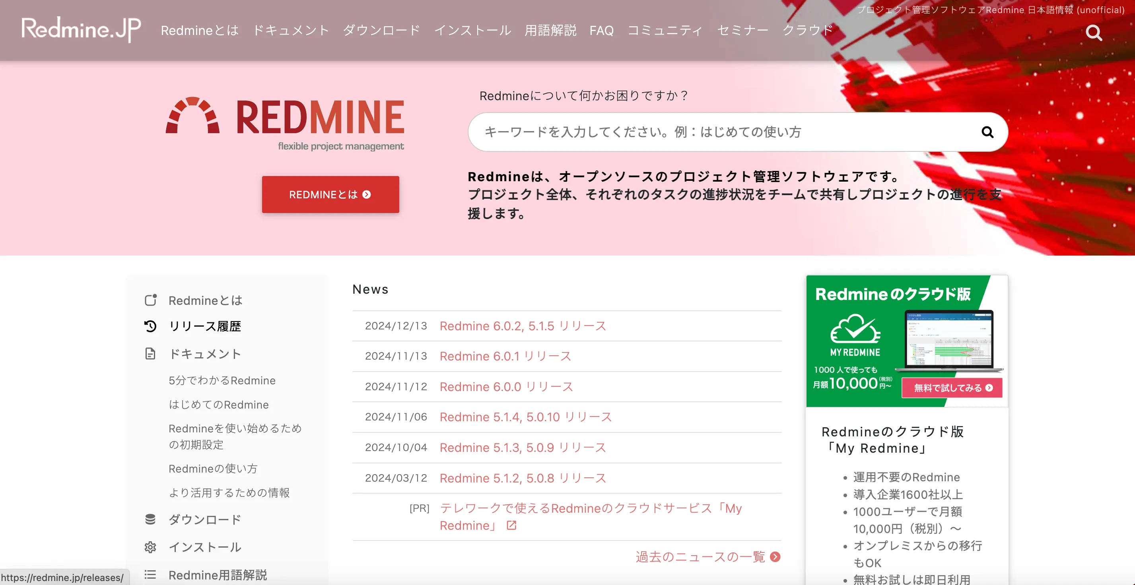This screenshot has height=585, width=1135.
Task: Open 5分でわかるRedmine sidebar link
Action: pyautogui.click(x=222, y=380)
